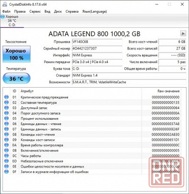
Task: Click status orb for Доступный запас
Action: (7, 108)
